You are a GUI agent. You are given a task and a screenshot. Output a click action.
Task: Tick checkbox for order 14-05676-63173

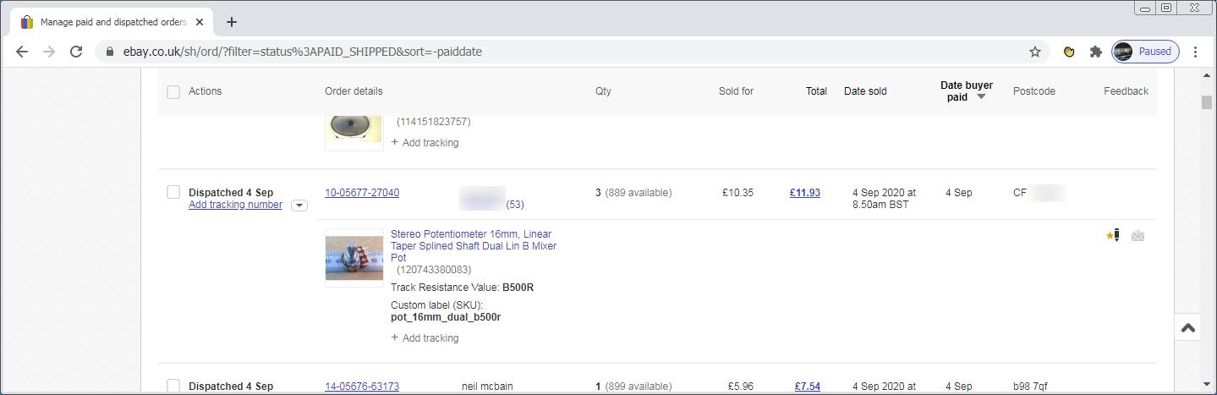(173, 387)
